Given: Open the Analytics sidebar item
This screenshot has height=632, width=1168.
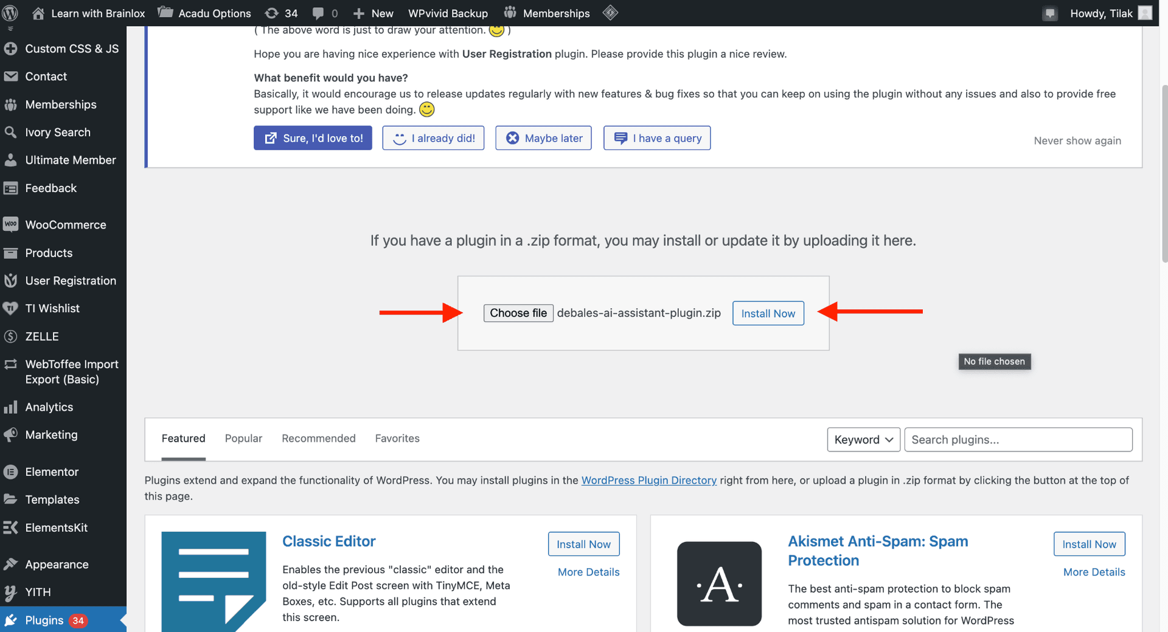Looking at the screenshot, I should 48,407.
